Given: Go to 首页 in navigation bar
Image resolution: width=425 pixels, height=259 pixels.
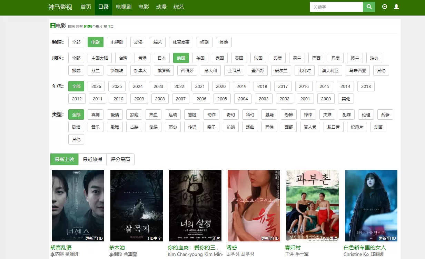Looking at the screenshot, I should [86, 7].
